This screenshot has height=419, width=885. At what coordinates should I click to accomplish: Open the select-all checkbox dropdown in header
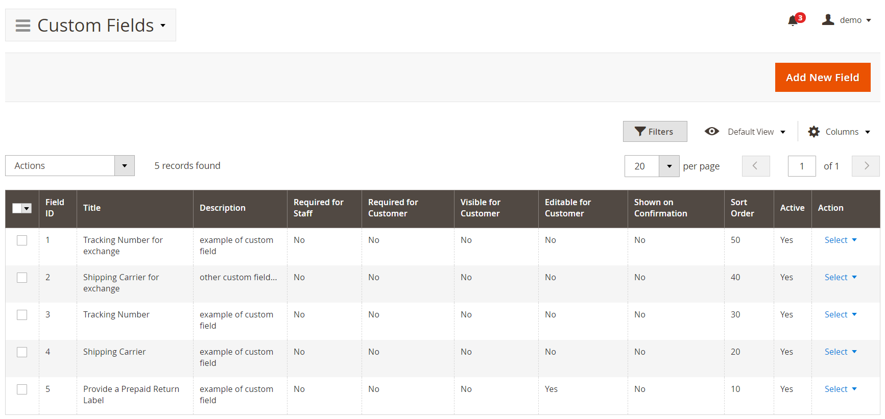pos(27,208)
